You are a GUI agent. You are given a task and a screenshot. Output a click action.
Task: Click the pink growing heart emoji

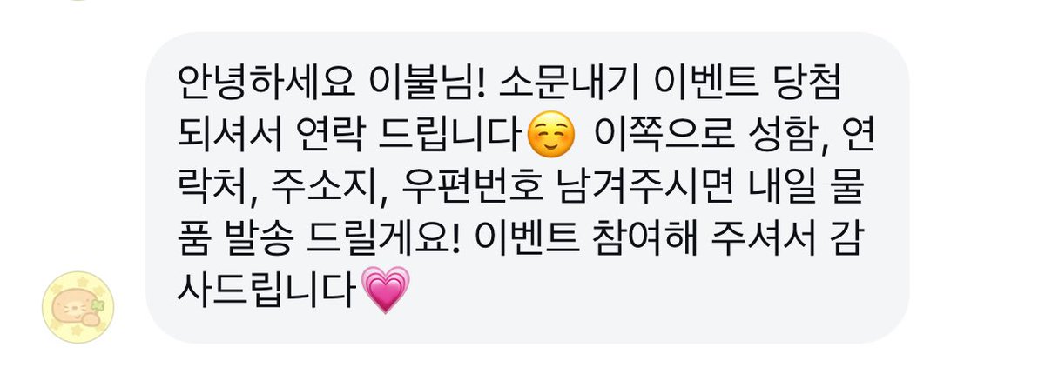click(383, 291)
